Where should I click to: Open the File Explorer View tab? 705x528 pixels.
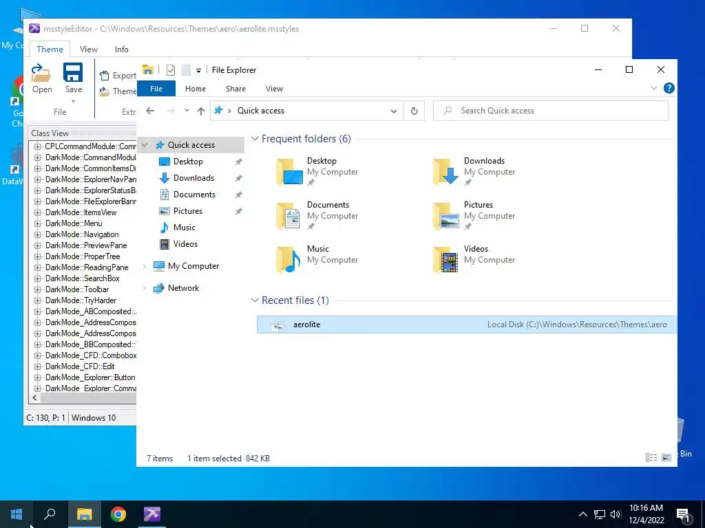pos(274,89)
